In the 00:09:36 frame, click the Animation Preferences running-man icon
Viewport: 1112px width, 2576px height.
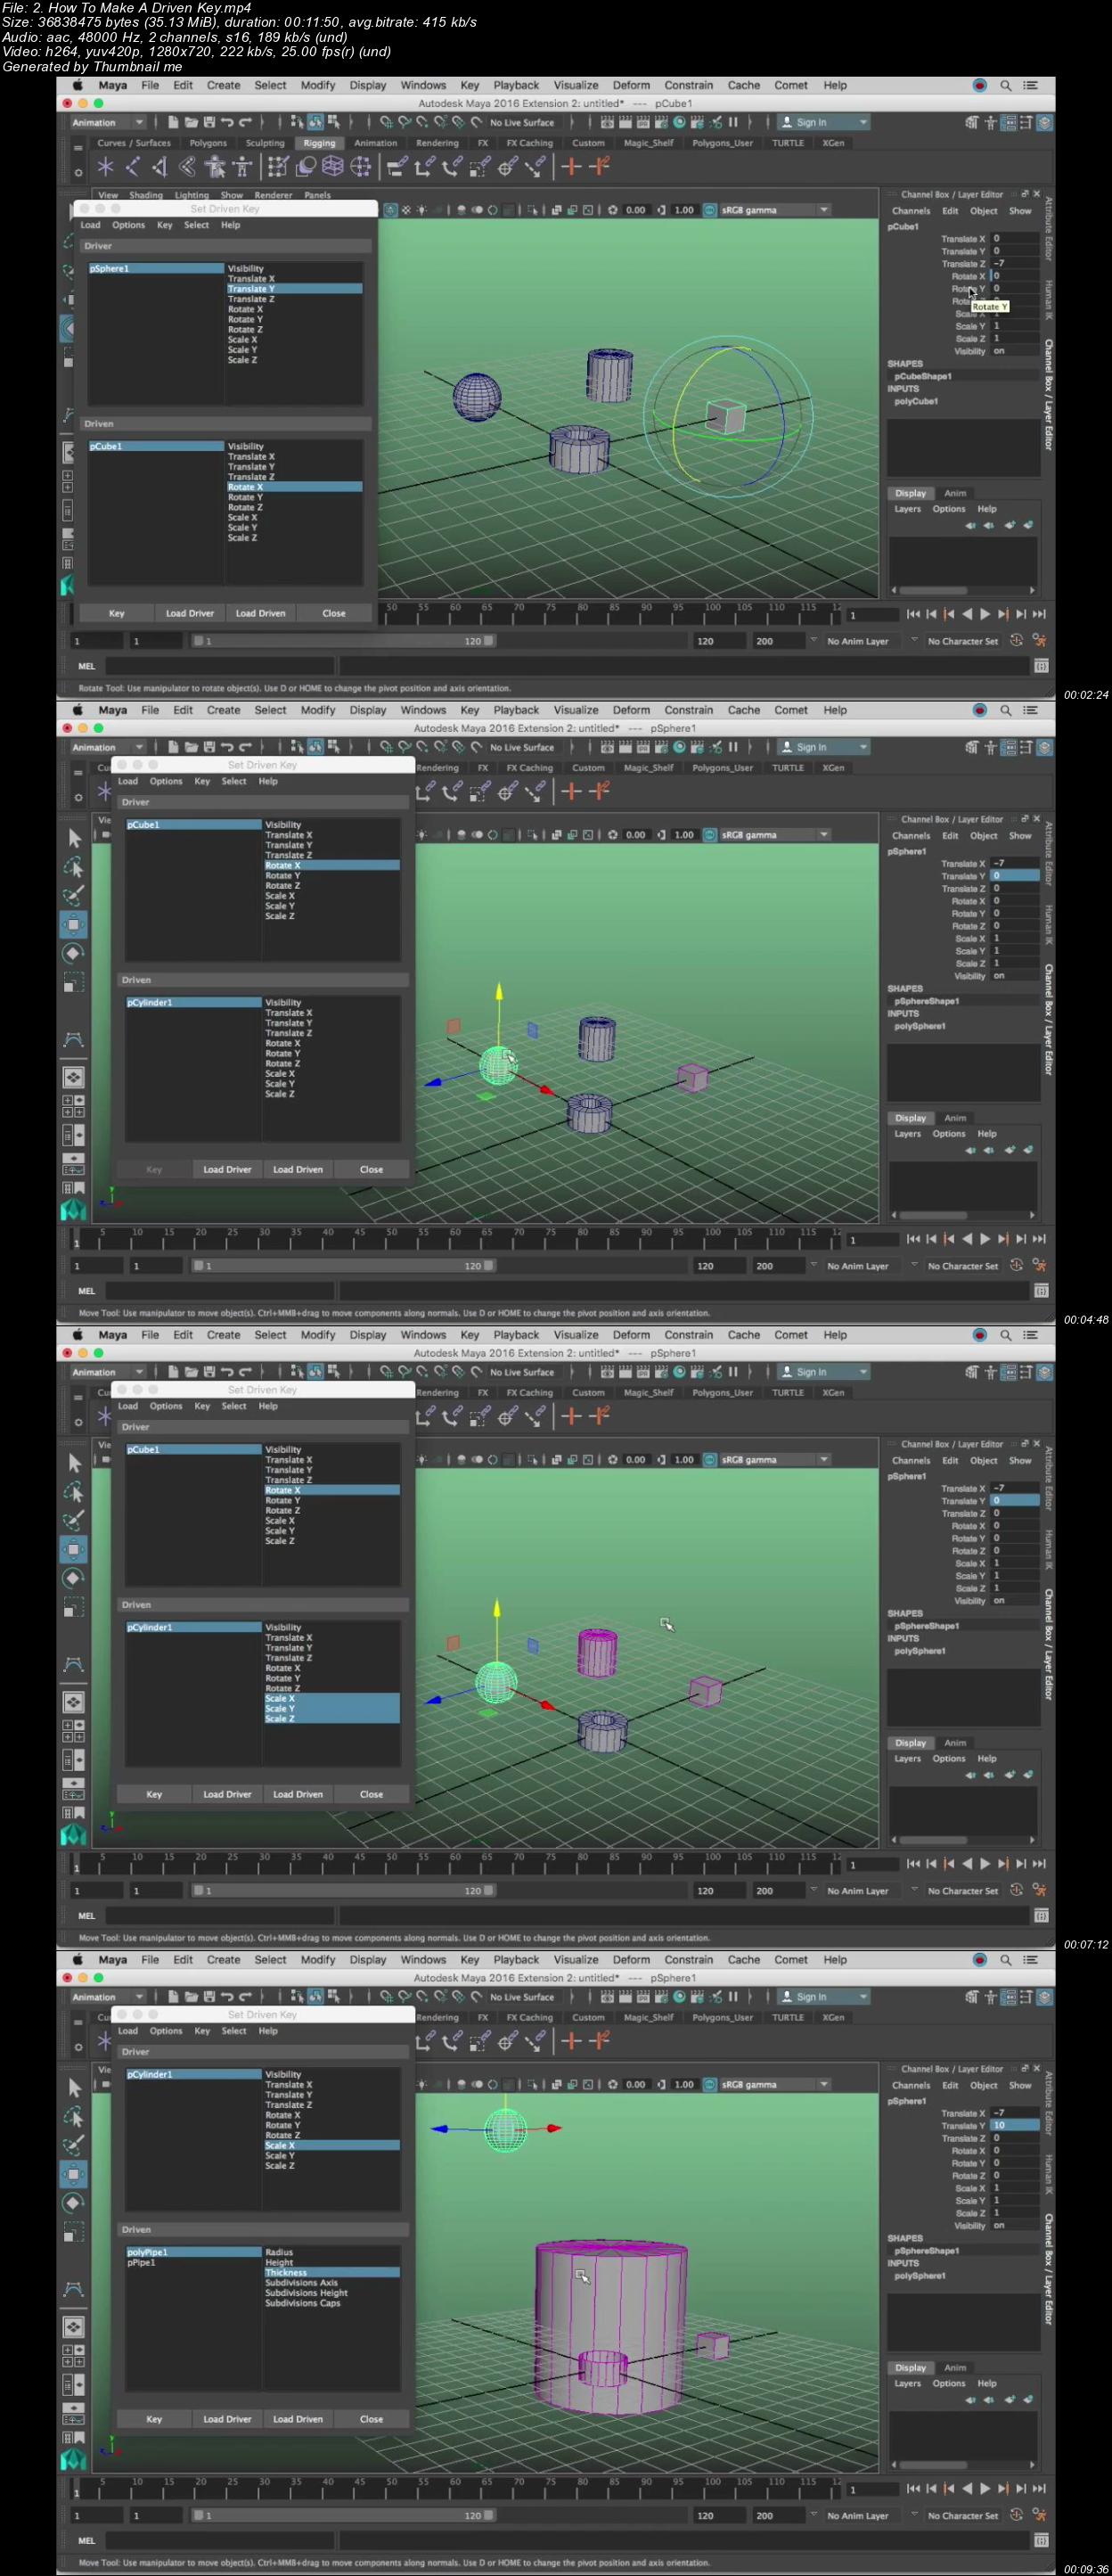click(1039, 2515)
